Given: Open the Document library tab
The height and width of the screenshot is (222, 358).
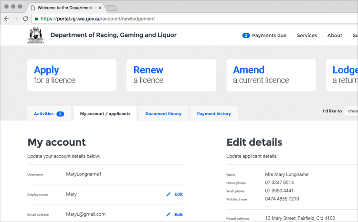Looking at the screenshot, I should 163,114.
